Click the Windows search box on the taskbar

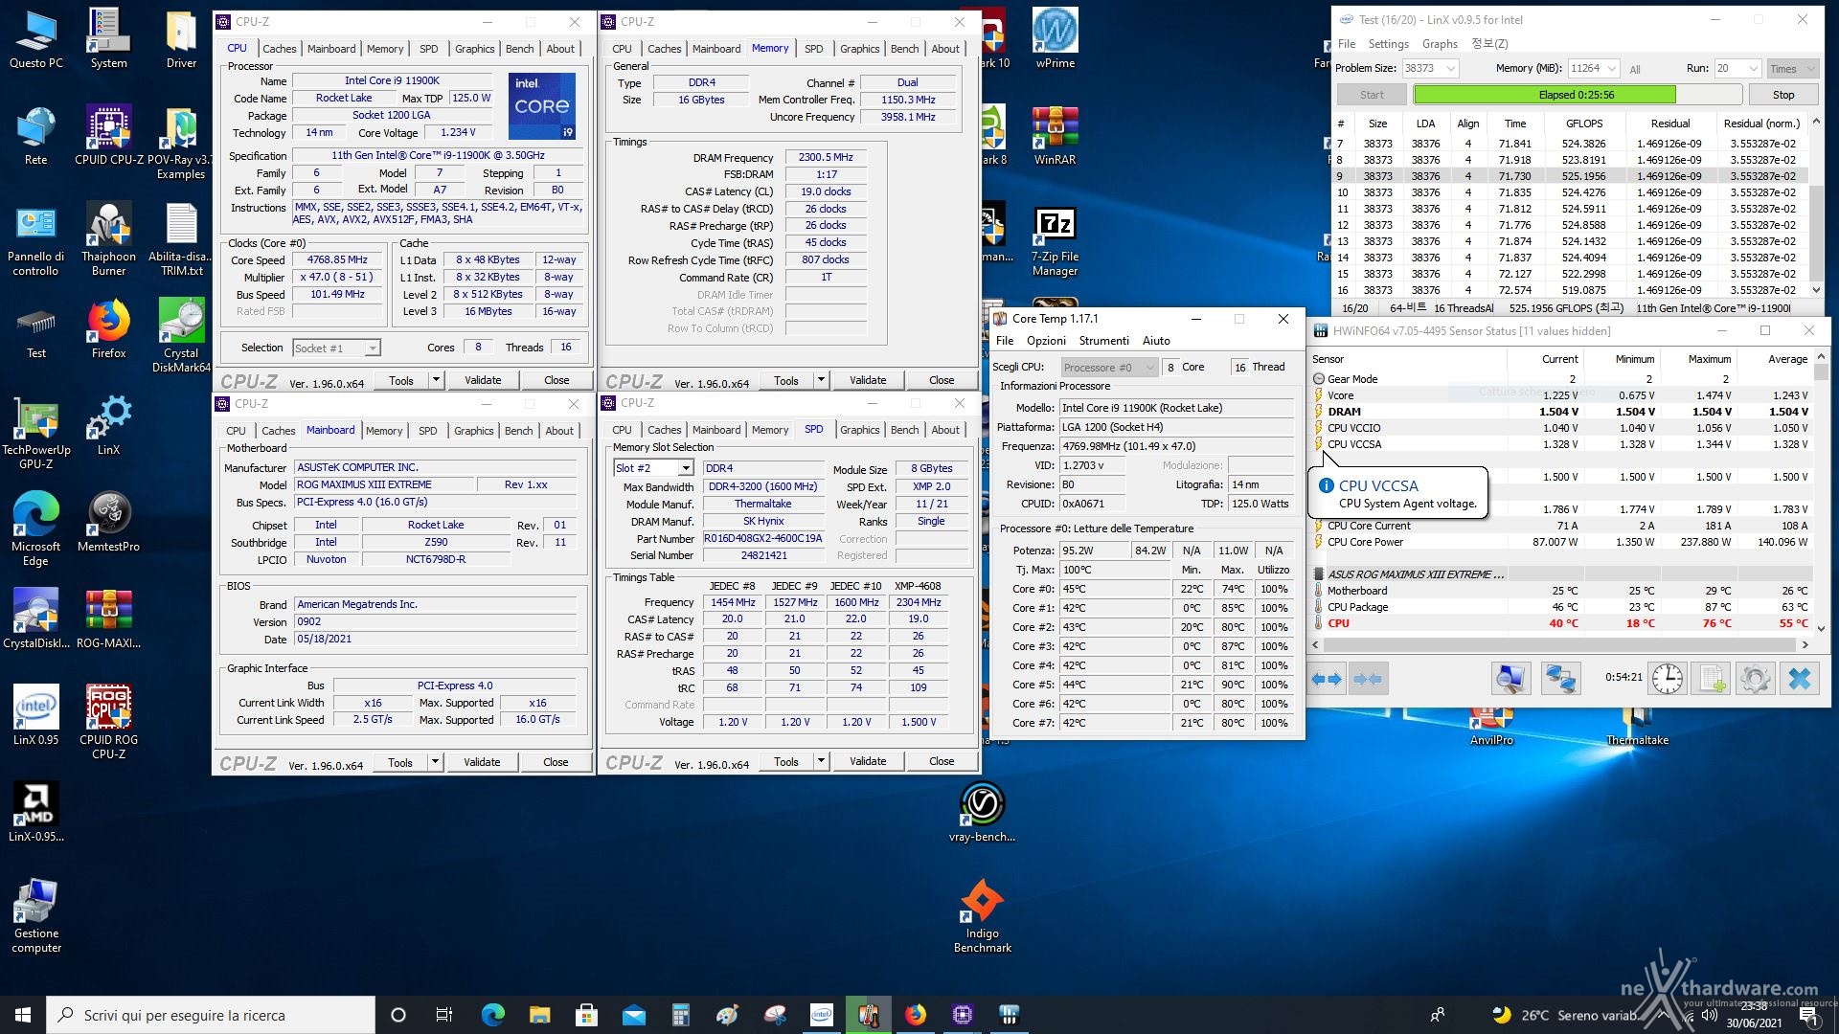[x=211, y=1015]
